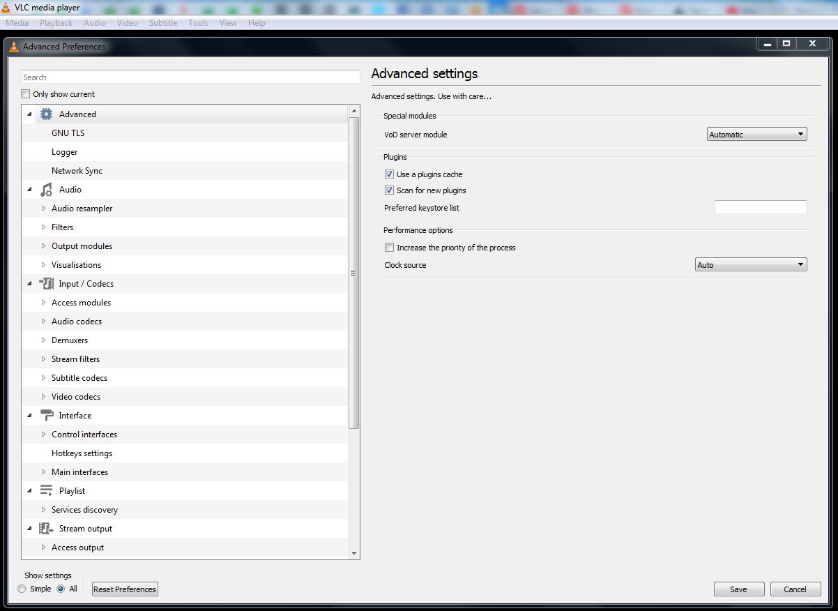Open the Tools menu
This screenshot has height=611, width=838.
pos(198,23)
